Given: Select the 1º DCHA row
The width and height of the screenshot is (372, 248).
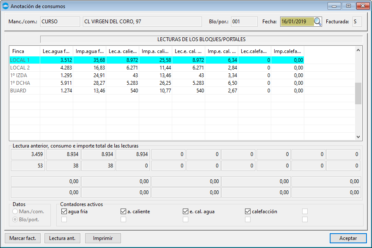Looking at the screenshot, I should point(20,83).
